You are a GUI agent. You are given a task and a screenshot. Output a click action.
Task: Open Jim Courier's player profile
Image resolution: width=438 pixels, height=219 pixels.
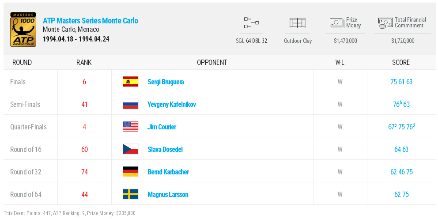point(162,127)
